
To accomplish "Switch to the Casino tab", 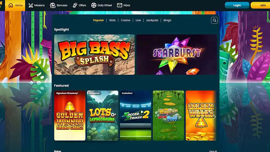I will [x=125, y=20].
